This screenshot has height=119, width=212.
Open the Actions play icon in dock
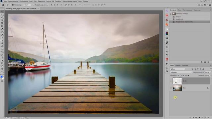coord(167,64)
